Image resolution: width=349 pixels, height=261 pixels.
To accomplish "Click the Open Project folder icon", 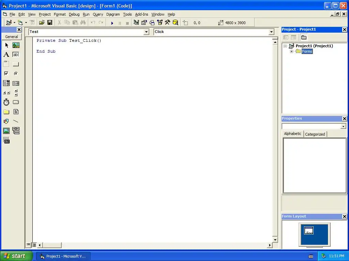I will pyautogui.click(x=42, y=23).
